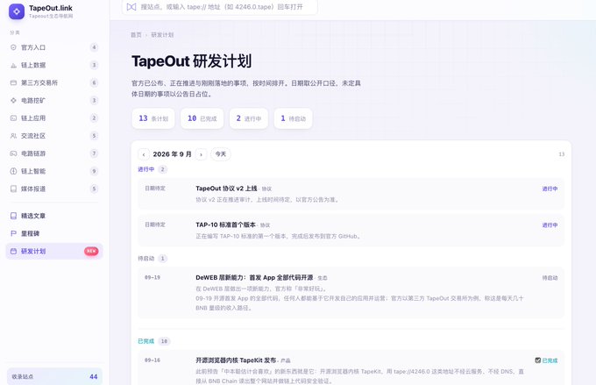Open DeWEB 层新能力 plan item

(x=351, y=293)
